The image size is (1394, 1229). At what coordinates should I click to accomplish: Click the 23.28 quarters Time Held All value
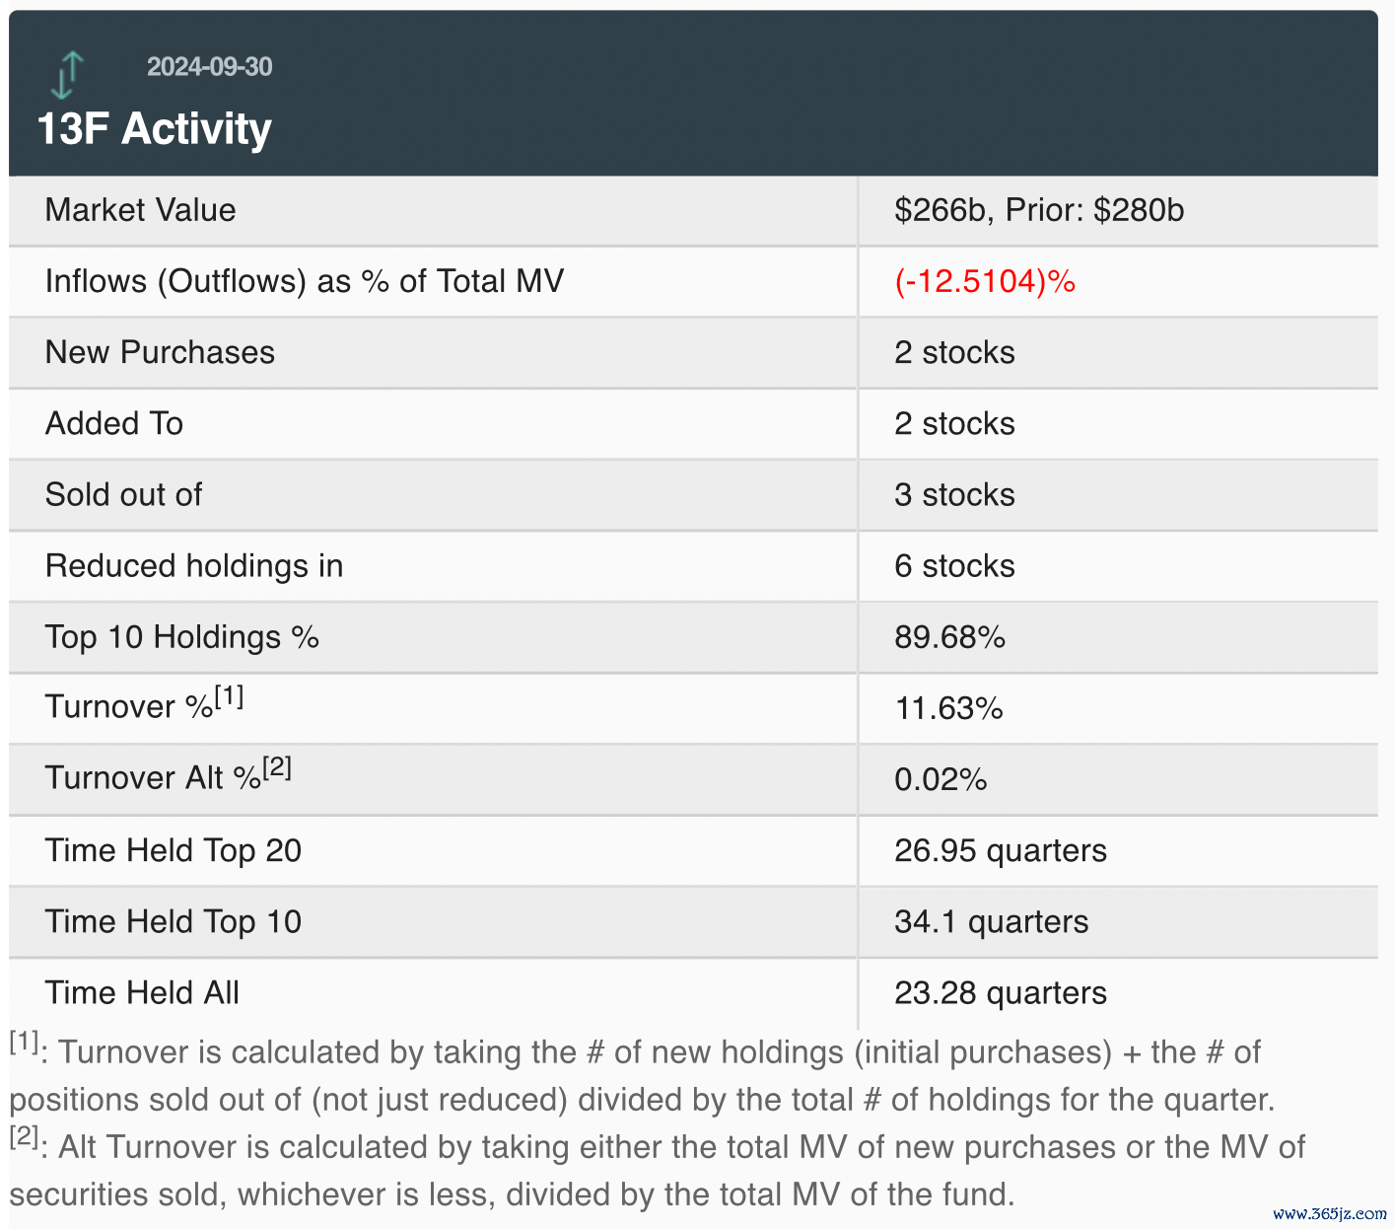tap(1001, 992)
